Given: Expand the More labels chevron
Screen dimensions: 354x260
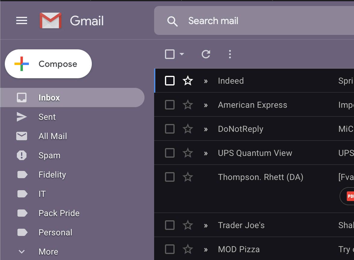Looking at the screenshot, I should pos(22,252).
